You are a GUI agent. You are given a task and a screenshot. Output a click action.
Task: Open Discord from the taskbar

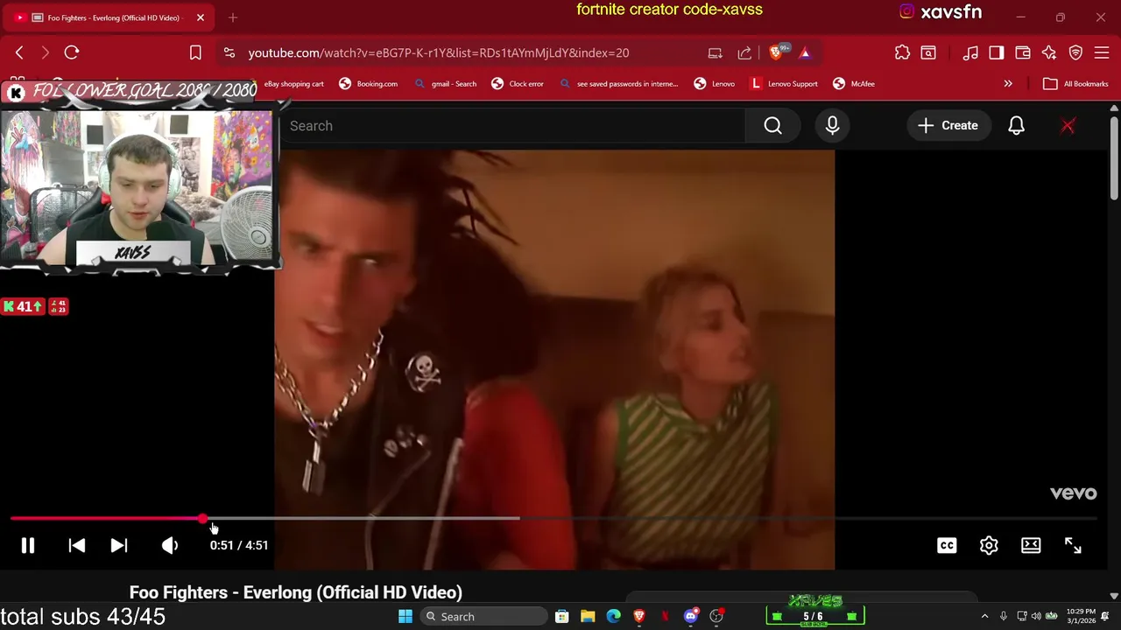[x=690, y=617]
